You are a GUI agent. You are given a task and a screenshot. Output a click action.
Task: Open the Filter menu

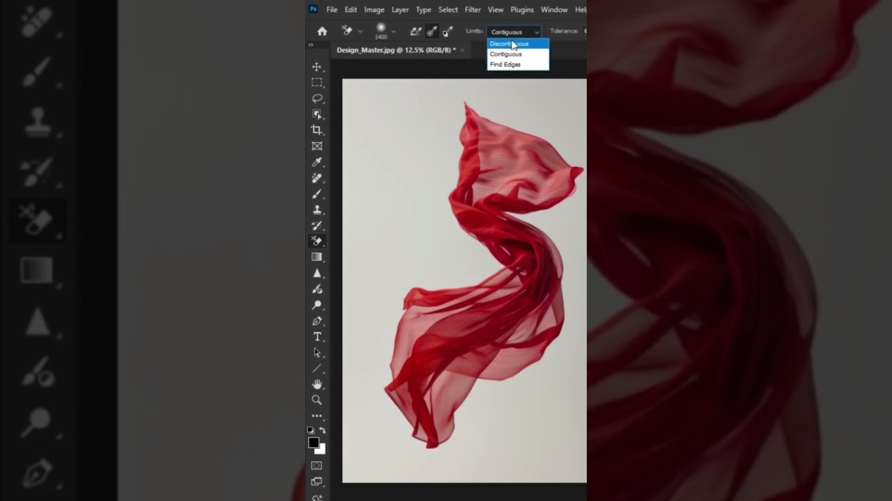[472, 10]
